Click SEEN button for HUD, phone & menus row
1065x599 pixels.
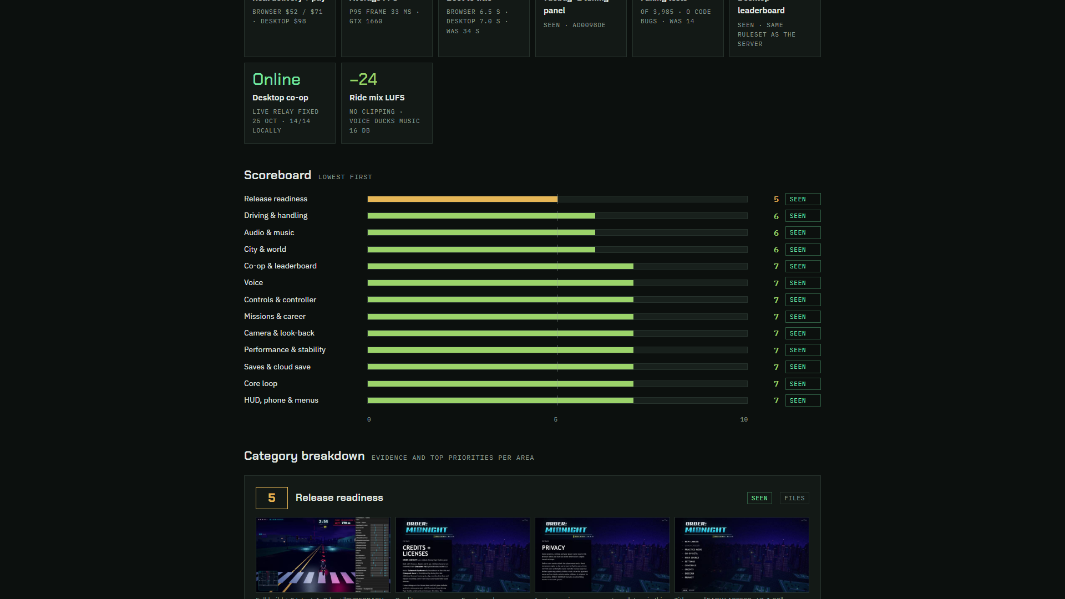pyautogui.click(x=803, y=400)
